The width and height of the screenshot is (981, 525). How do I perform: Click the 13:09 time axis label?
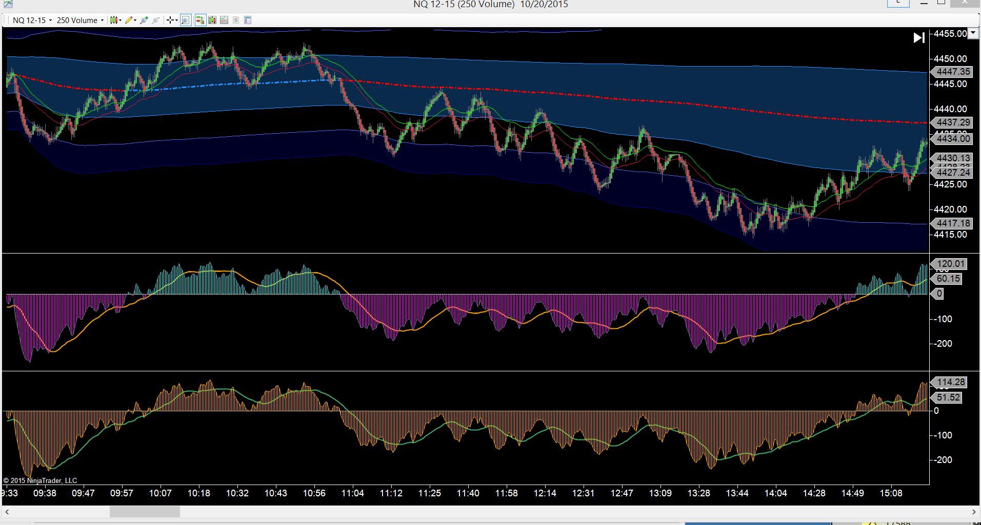[660, 493]
